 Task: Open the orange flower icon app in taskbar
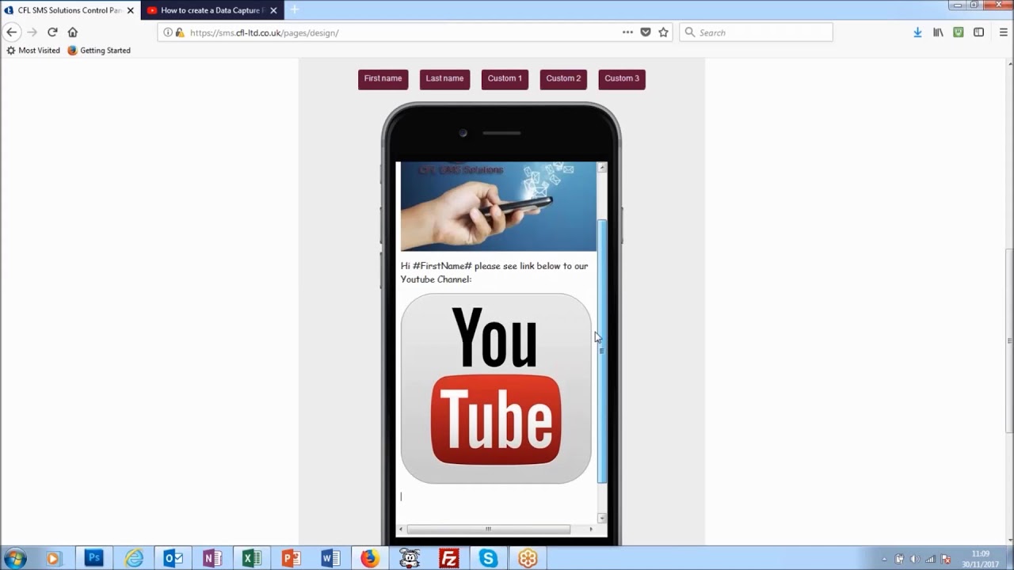pos(528,558)
